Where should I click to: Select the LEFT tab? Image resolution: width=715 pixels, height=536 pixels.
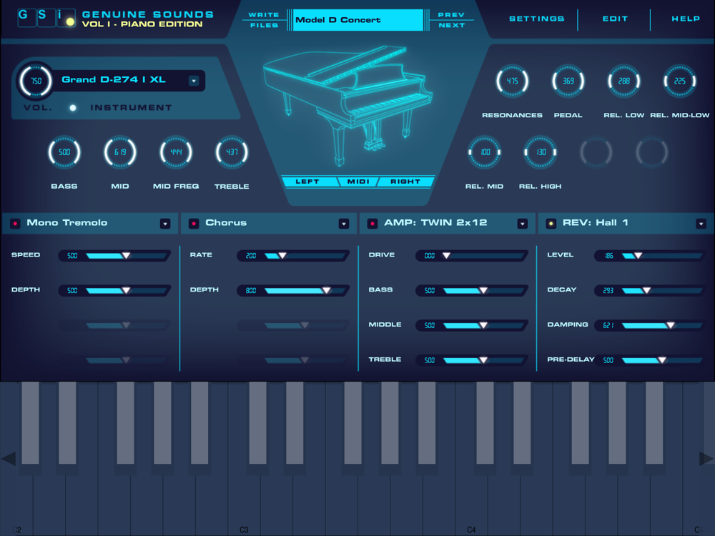(309, 182)
